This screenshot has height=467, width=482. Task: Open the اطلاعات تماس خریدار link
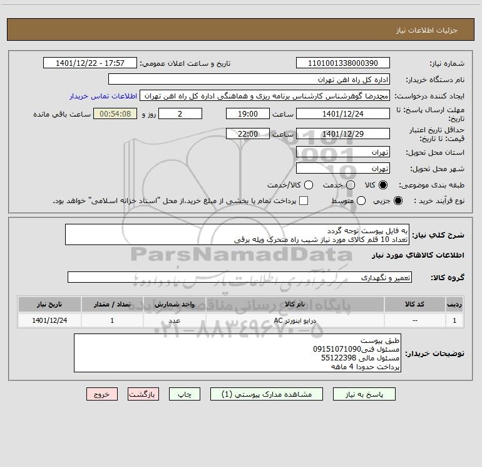(x=103, y=96)
